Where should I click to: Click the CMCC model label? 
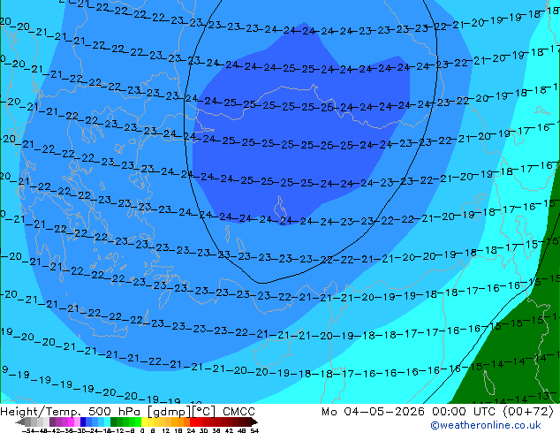[238, 412]
